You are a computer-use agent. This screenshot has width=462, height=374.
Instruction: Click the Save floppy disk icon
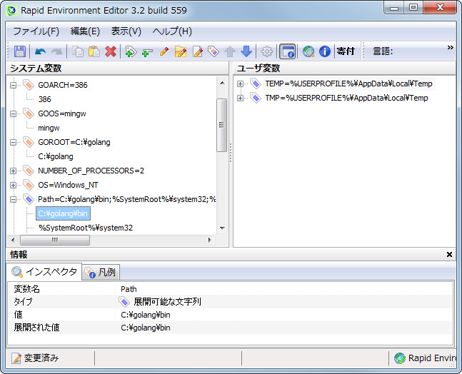click(x=20, y=51)
